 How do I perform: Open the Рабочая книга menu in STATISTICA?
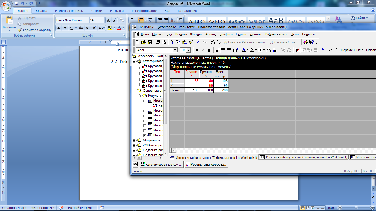click(276, 34)
